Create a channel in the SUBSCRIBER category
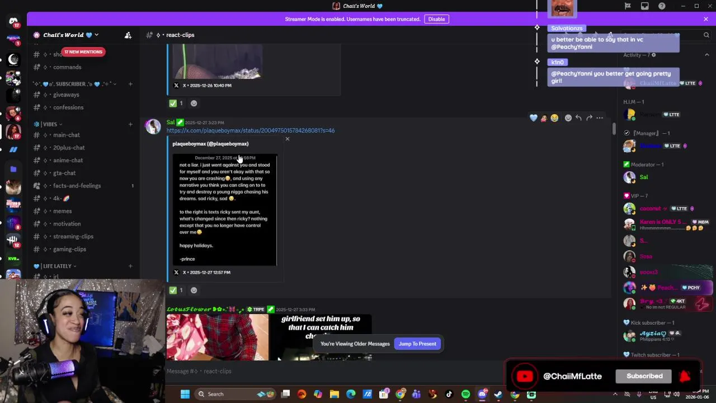Image resolution: width=716 pixels, height=403 pixels. 130,84
